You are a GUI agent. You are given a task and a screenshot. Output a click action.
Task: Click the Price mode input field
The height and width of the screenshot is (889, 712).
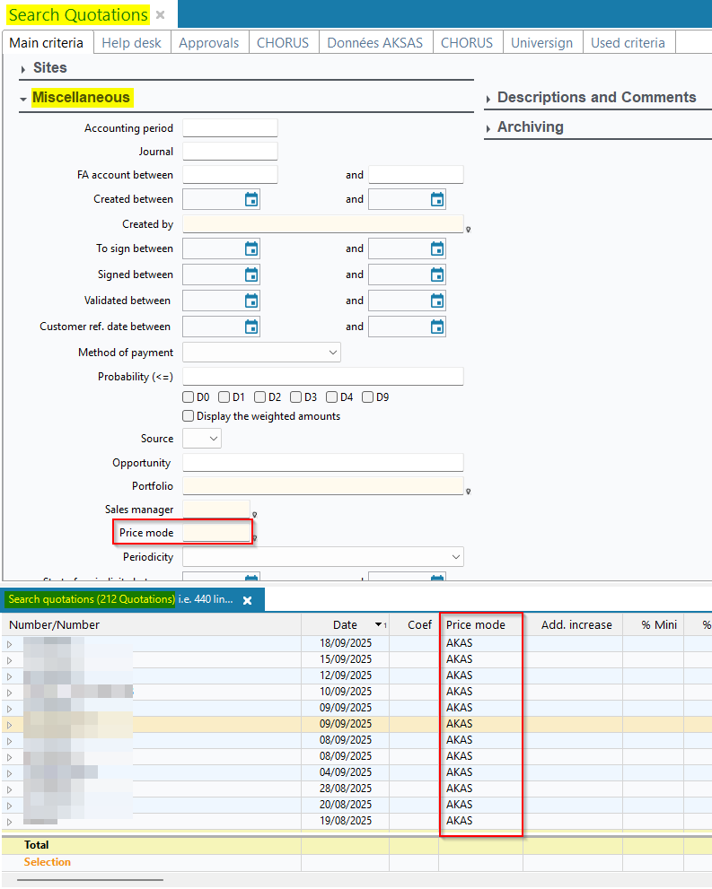(216, 533)
